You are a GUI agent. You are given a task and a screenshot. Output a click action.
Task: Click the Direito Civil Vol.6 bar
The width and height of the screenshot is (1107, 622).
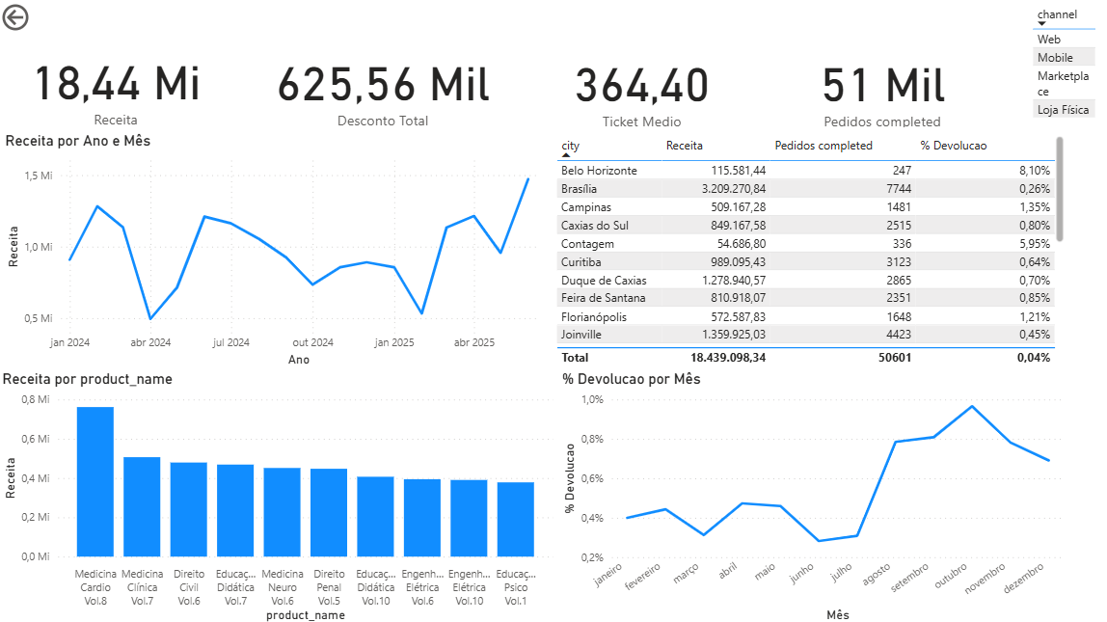pos(189,509)
